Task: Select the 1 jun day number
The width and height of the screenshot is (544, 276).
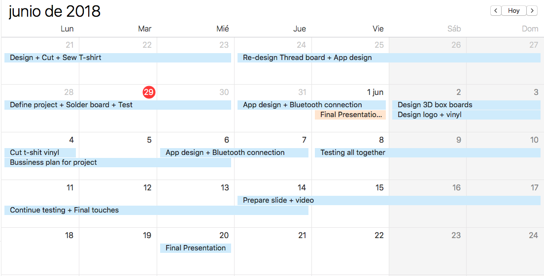Action: 375,92
